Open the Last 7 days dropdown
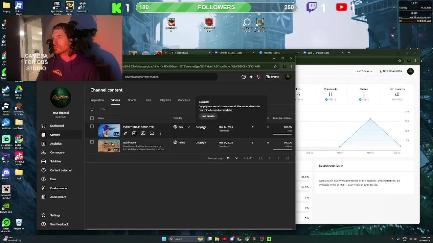Image resolution: width=433 pixels, height=243 pixels. click(364, 71)
